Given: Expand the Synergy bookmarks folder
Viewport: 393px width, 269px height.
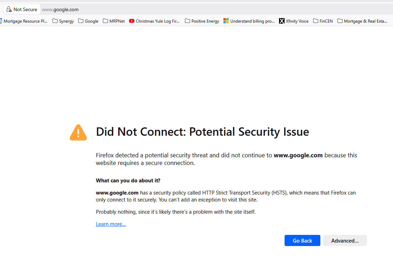Looking at the screenshot, I should pos(63,21).
